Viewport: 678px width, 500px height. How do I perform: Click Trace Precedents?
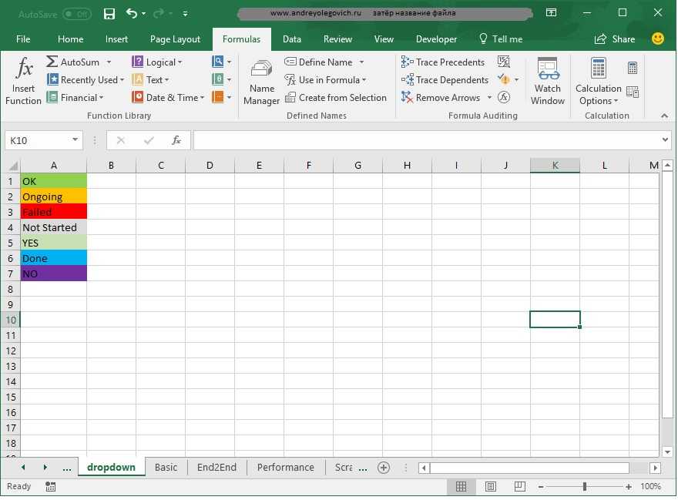[443, 62]
